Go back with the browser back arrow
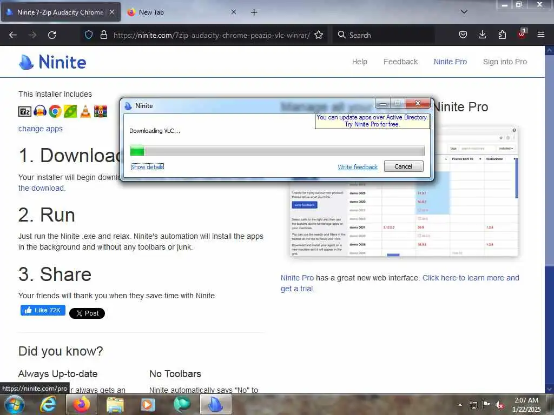Image resolution: width=554 pixels, height=415 pixels. click(x=13, y=35)
